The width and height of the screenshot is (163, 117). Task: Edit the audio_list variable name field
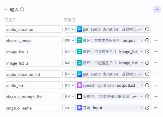click(x=34, y=85)
